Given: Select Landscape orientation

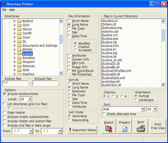Looking at the screenshot, I should pyautogui.click(x=136, y=100).
